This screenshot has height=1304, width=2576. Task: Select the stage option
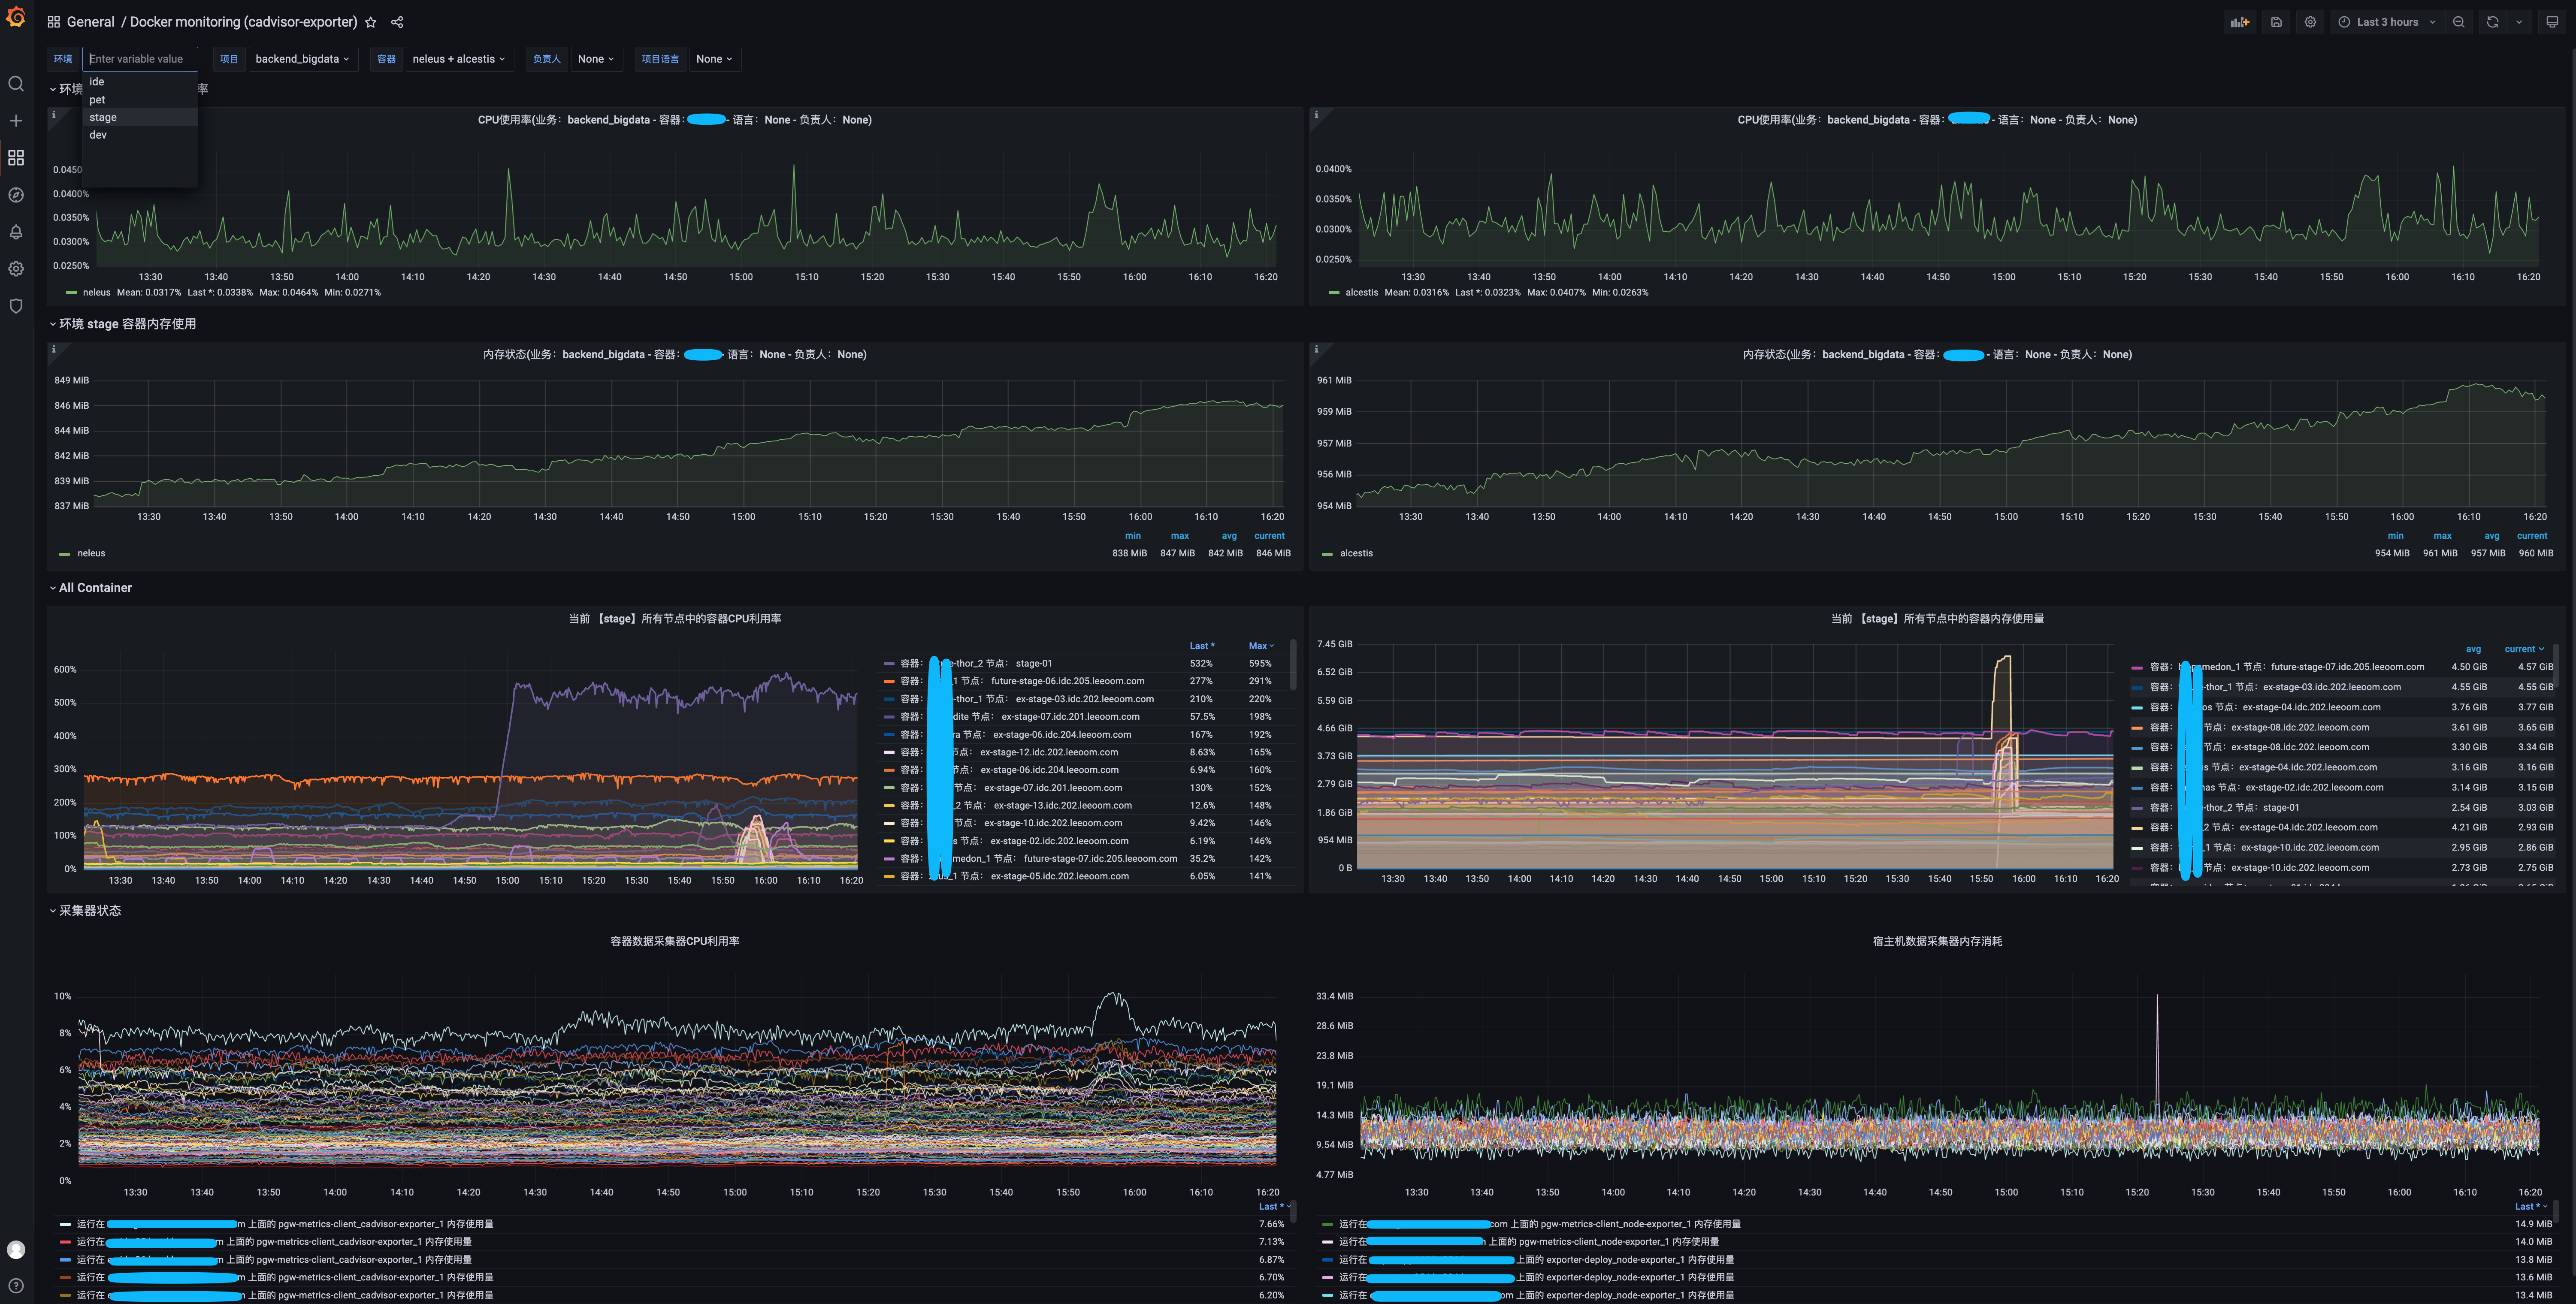tap(140, 117)
